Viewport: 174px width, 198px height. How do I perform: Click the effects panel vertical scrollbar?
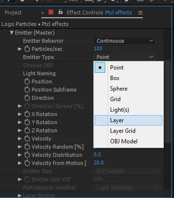pyautogui.click(x=167, y=102)
